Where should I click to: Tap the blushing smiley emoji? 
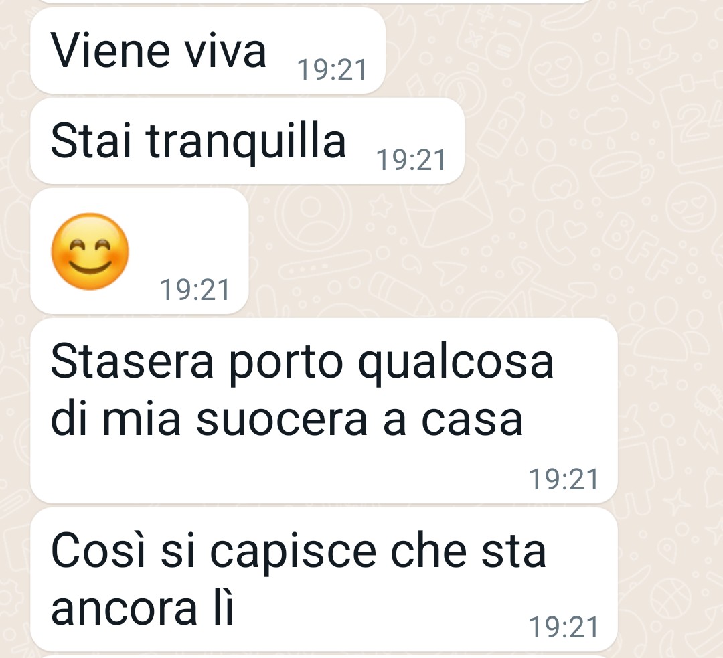click(90, 251)
